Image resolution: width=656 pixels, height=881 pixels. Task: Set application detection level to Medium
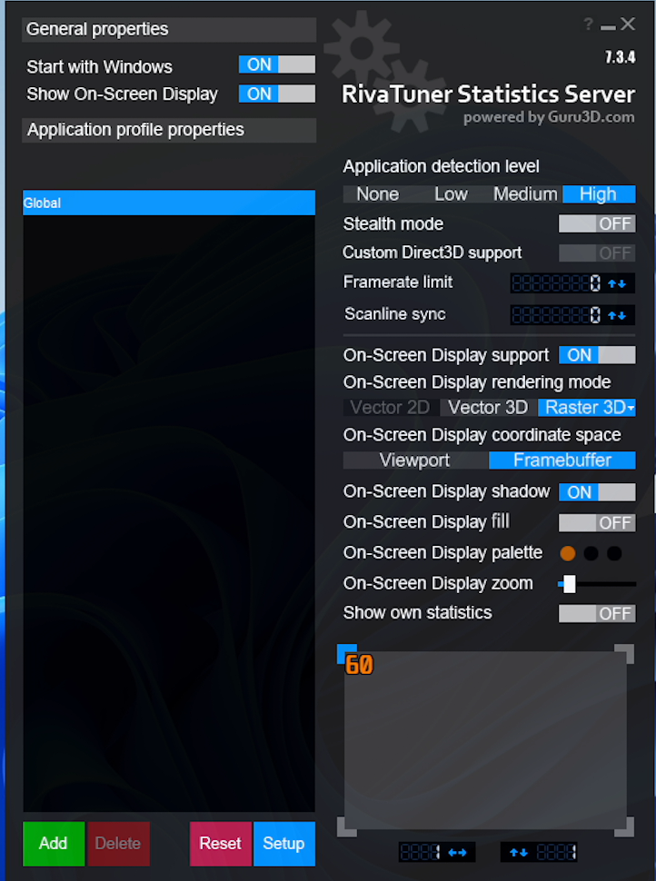525,194
